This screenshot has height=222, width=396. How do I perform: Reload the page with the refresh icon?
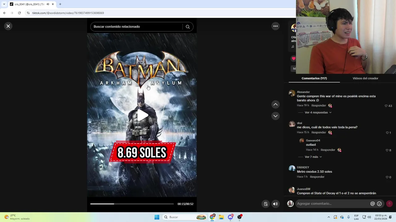coord(19,13)
